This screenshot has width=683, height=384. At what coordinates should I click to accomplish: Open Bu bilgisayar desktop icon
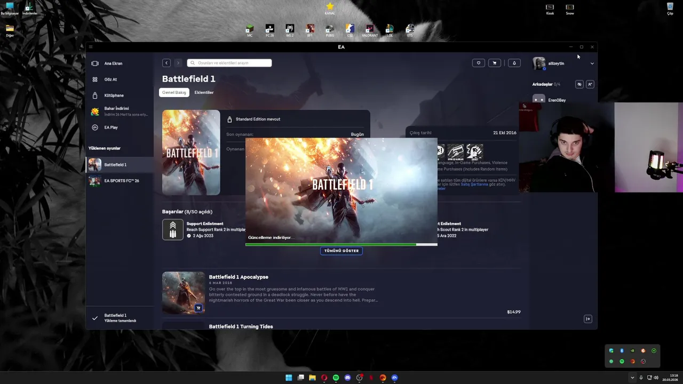(x=10, y=9)
